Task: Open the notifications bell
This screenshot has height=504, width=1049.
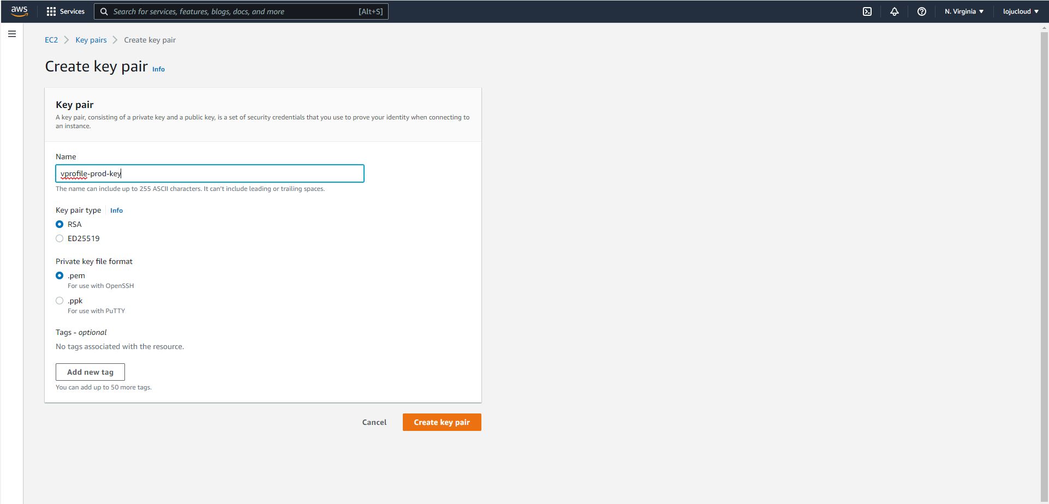Action: [x=894, y=11]
